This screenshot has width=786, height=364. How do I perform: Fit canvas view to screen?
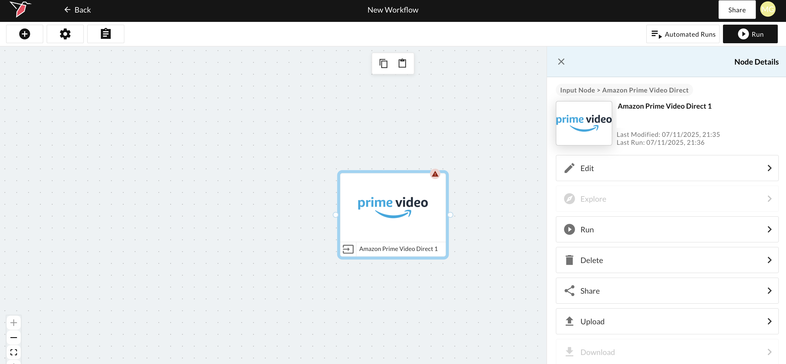pyautogui.click(x=14, y=352)
